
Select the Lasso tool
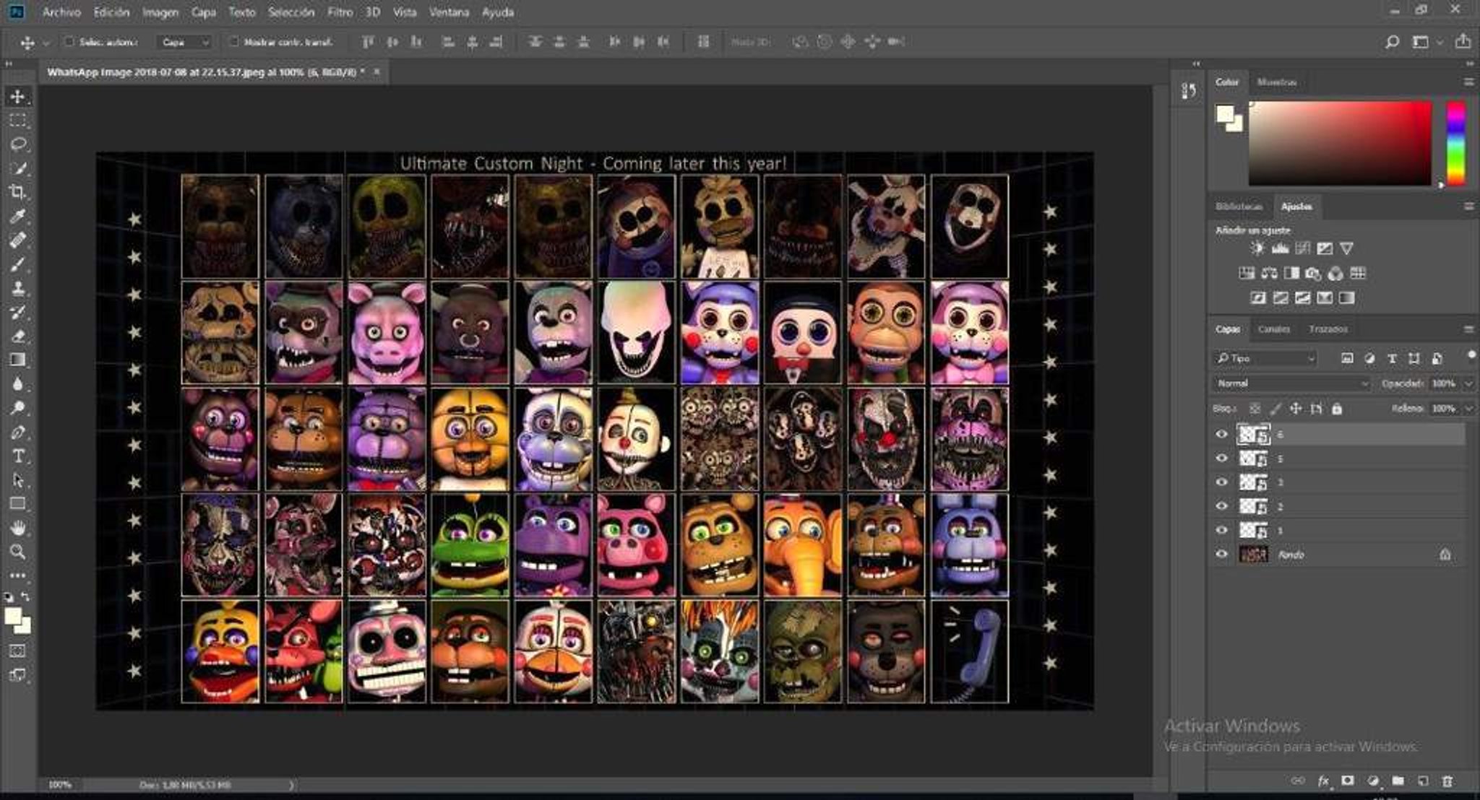(x=18, y=144)
